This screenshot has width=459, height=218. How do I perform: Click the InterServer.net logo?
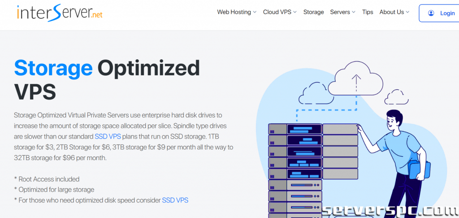click(x=60, y=13)
